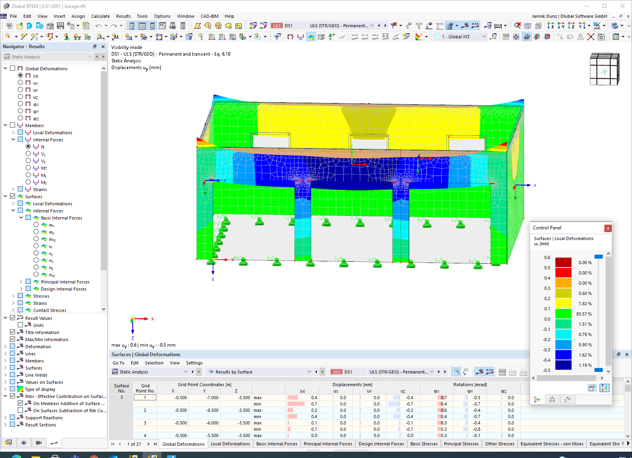Click the new node star icon

pyautogui.click(x=8, y=37)
